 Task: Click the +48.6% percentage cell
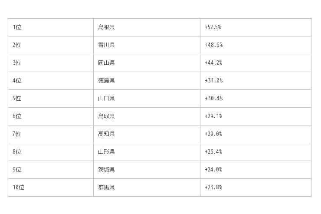(213, 45)
